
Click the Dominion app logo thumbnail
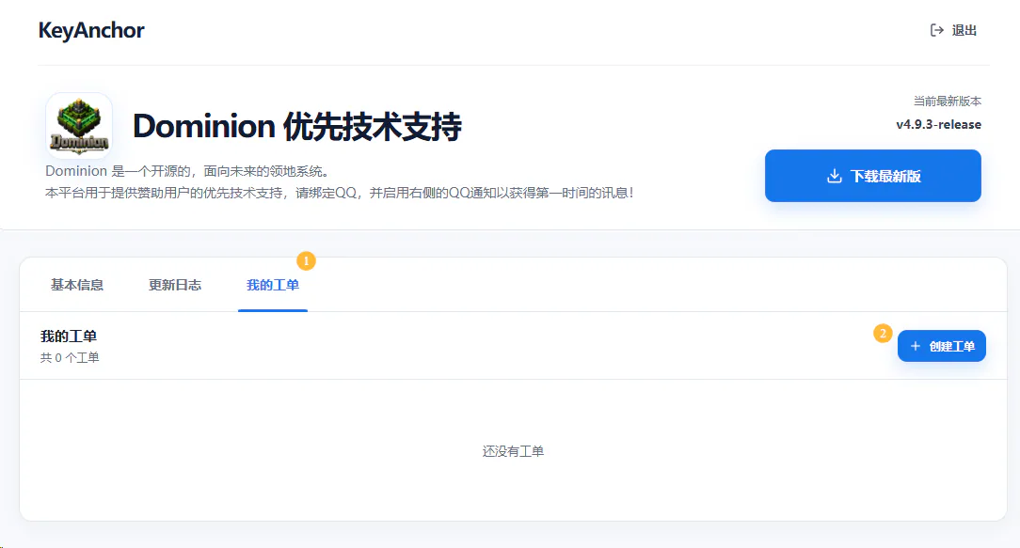tap(79, 126)
